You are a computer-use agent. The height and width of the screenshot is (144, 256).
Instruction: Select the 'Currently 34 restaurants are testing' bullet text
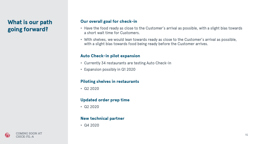point(128,63)
